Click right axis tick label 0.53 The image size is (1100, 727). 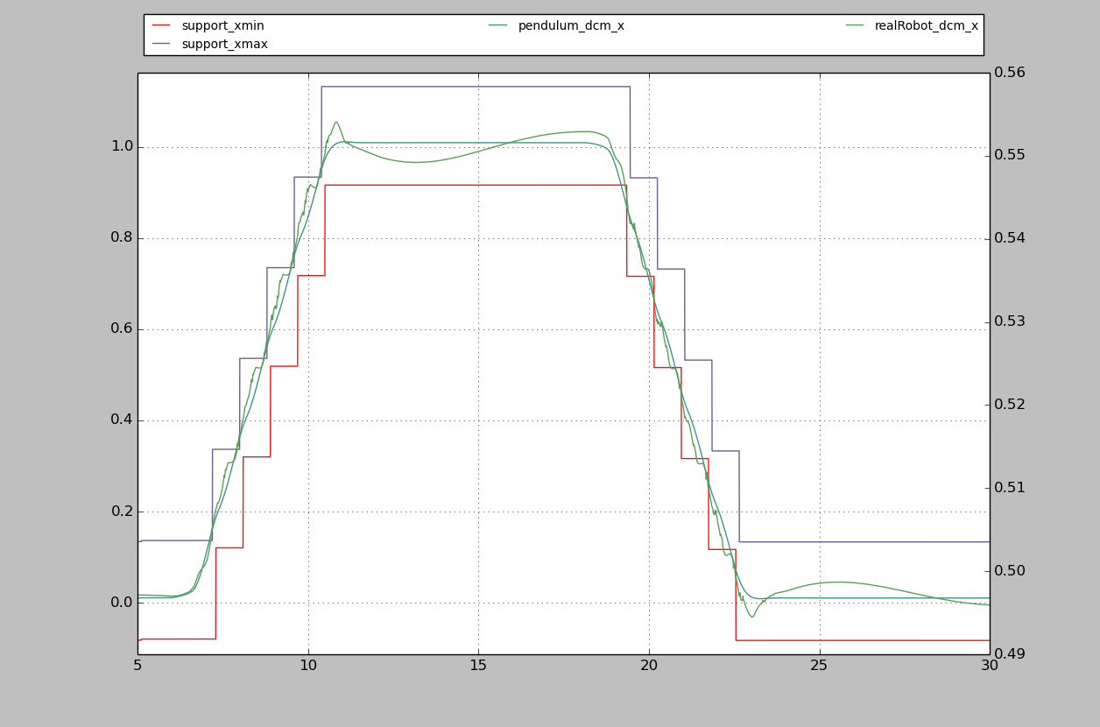point(1009,321)
